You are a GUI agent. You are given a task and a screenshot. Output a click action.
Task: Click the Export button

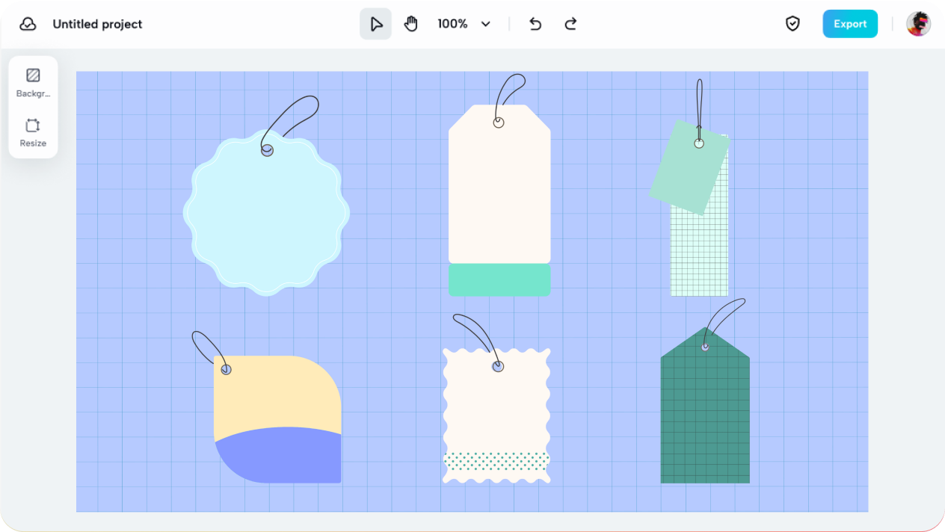[850, 24]
